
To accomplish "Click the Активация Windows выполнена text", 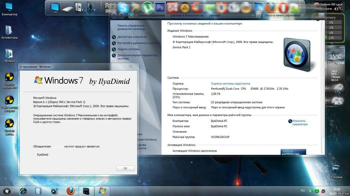I will (x=195, y=151).
